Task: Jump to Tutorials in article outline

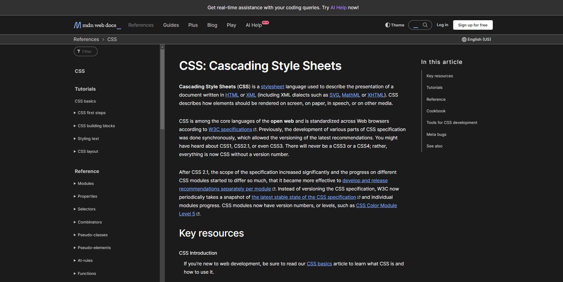Action: coord(434,88)
